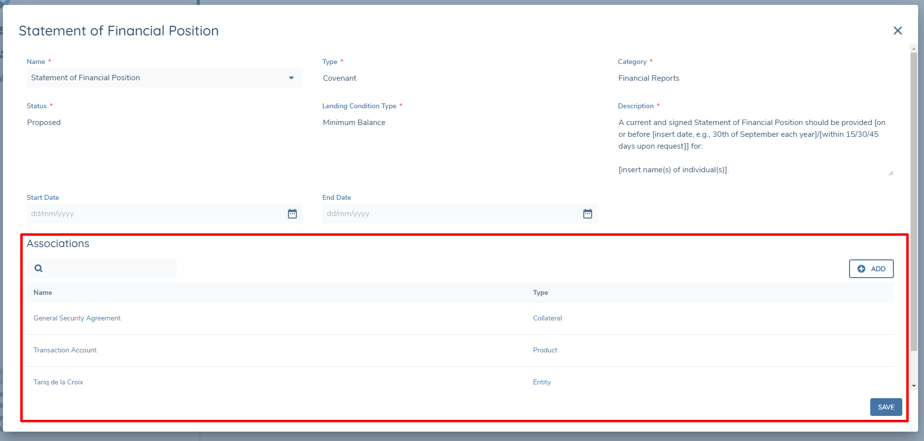This screenshot has width=924, height=441.
Task: Open the Tariq de la Croix association
Action: tap(58, 382)
